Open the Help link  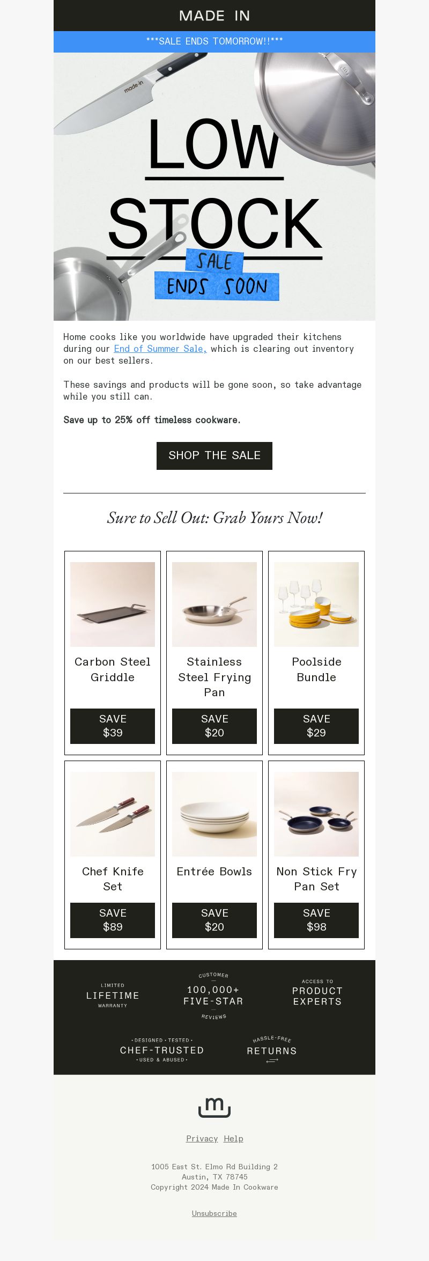pos(233,1139)
